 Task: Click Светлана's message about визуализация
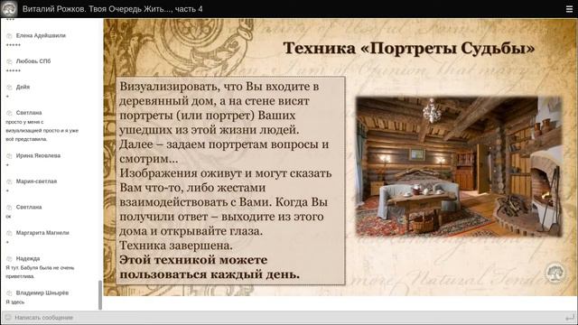click(x=42, y=130)
